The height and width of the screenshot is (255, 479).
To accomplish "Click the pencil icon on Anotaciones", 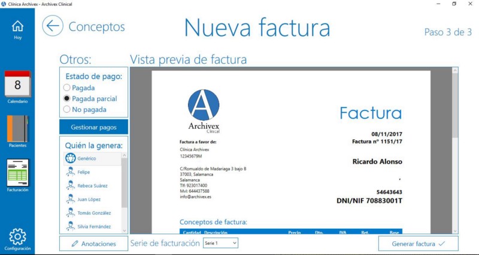I will coord(75,244).
